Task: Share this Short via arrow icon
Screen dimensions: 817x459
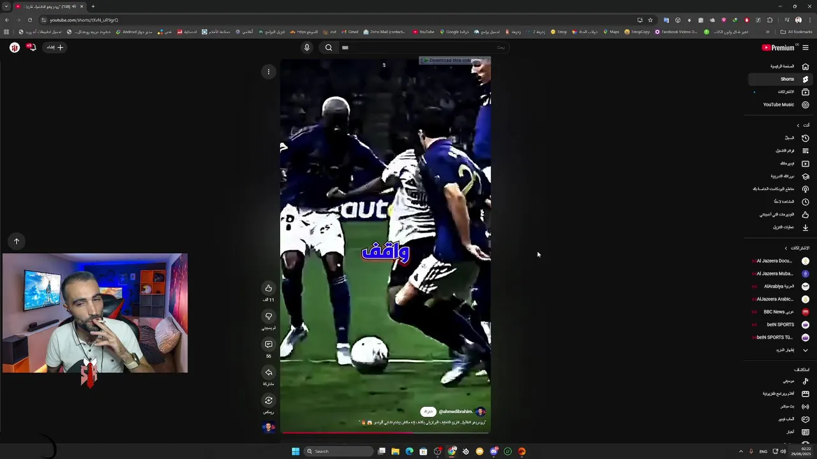Action: click(x=269, y=372)
